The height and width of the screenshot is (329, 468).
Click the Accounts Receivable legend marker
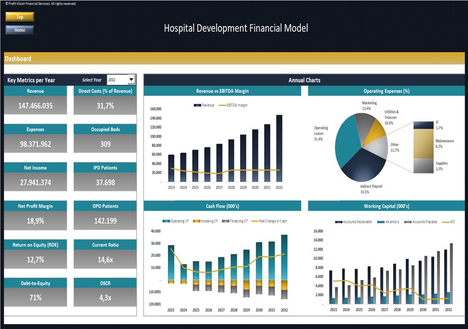(338, 221)
